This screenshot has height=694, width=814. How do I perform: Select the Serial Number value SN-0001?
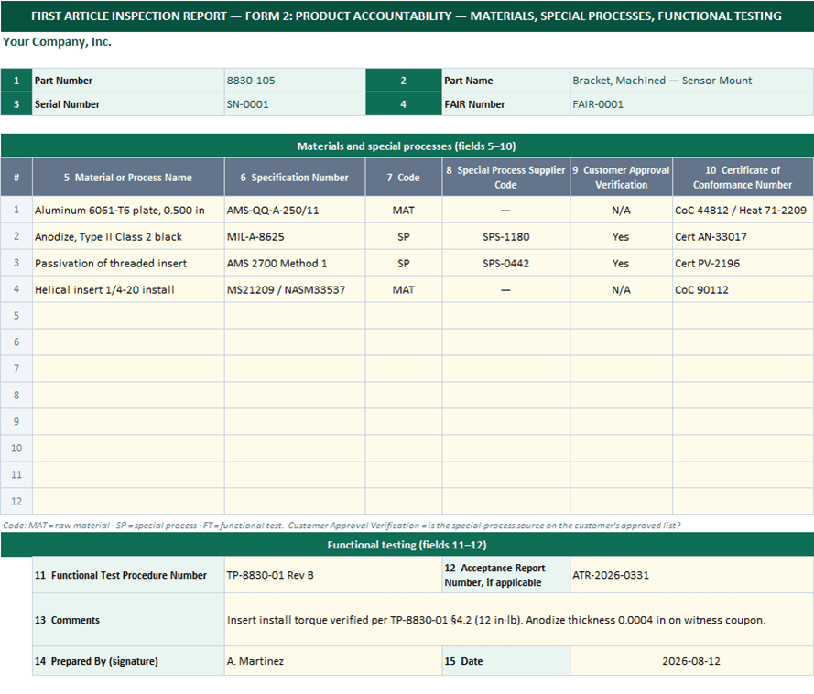(x=295, y=104)
